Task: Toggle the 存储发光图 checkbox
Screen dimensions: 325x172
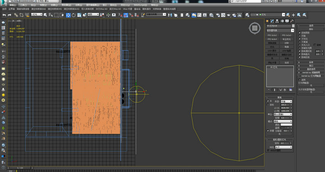Action: (300, 48)
